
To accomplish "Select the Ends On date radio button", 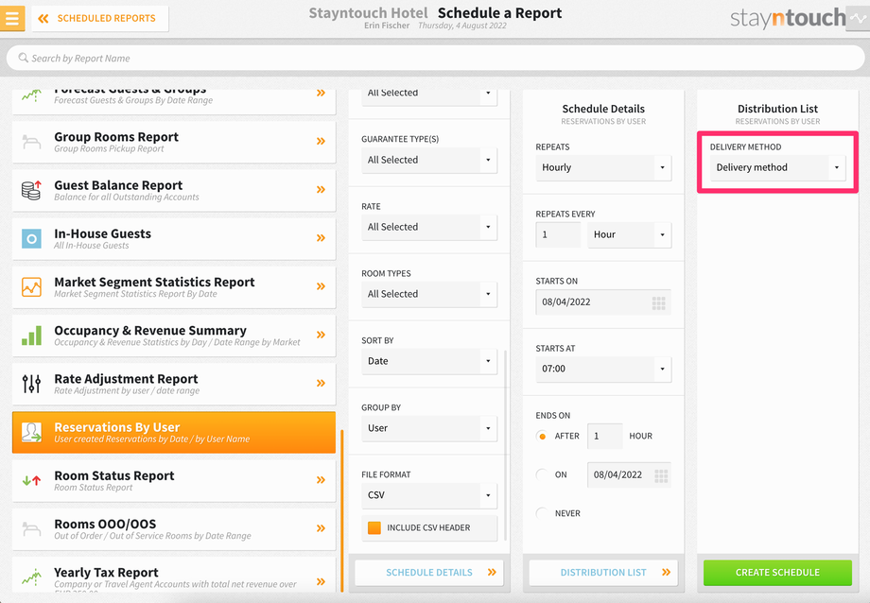I will pyautogui.click(x=542, y=474).
